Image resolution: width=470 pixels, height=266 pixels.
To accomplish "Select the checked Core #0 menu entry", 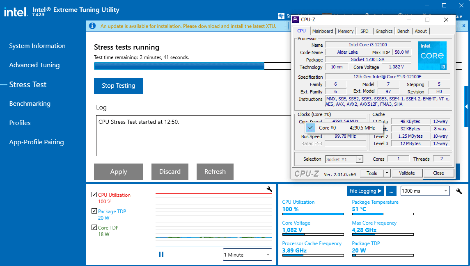I will pos(344,128).
